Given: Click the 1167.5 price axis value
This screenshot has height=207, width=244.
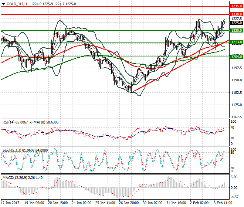Looking at the screenshot, I should (237, 117).
